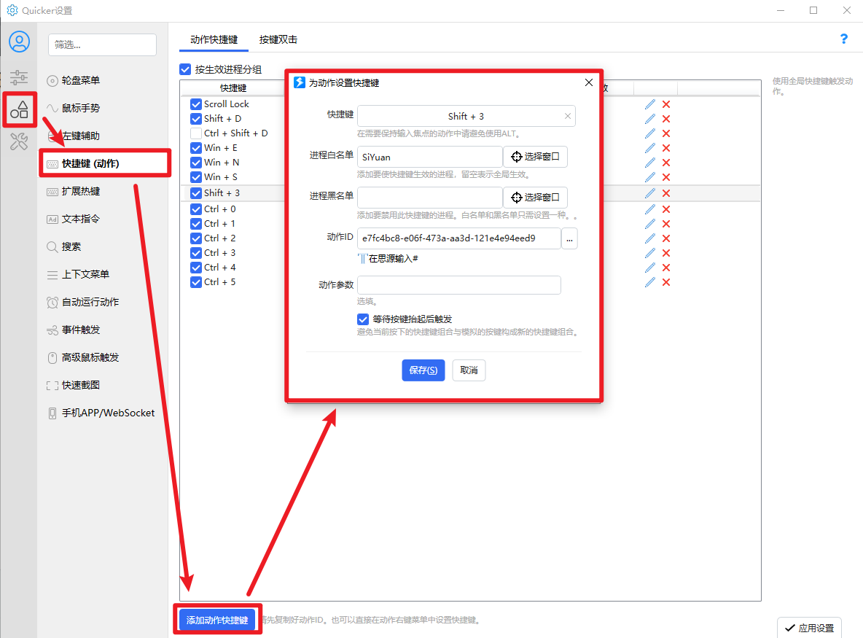This screenshot has height=638, width=863.
Task: Click the blue help question mark icon
Action: point(844,39)
